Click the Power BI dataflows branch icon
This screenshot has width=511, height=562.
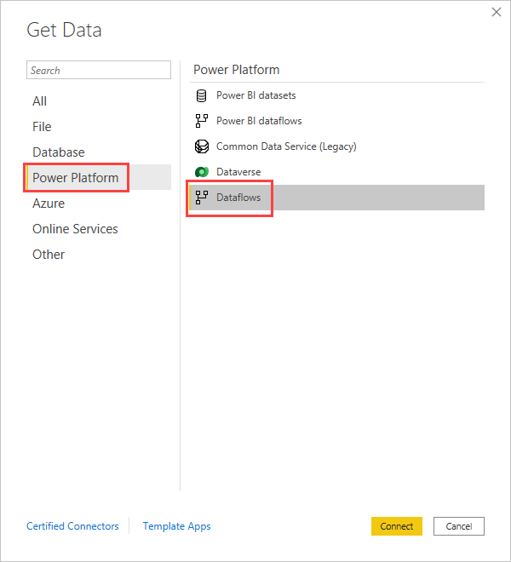click(202, 121)
